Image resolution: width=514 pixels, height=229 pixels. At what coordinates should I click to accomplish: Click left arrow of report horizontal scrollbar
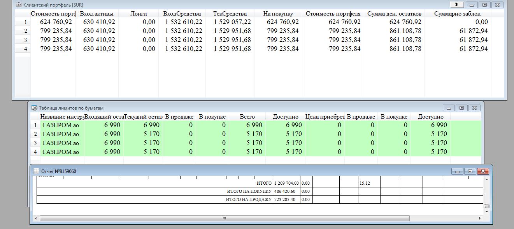click(36, 219)
